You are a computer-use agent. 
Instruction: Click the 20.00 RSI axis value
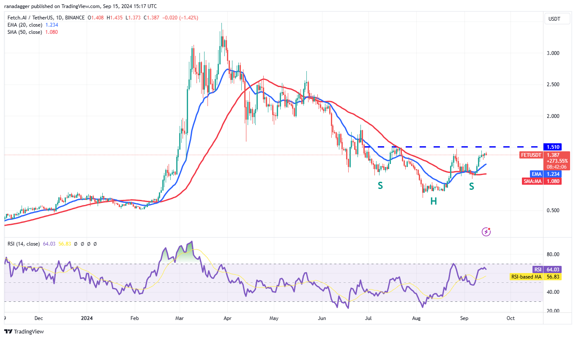point(554,311)
